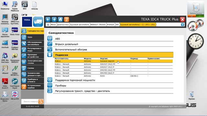Select the truck vehicle category icon

point(38,22)
